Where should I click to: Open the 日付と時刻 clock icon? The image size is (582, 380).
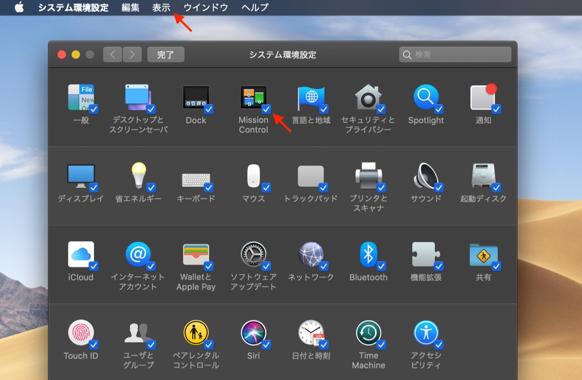click(x=311, y=333)
